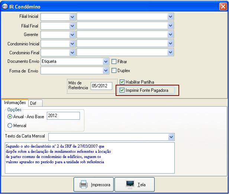Click in the blue letter text area
Image resolution: width=229 pixels, height=194 pixels.
pos(89,158)
